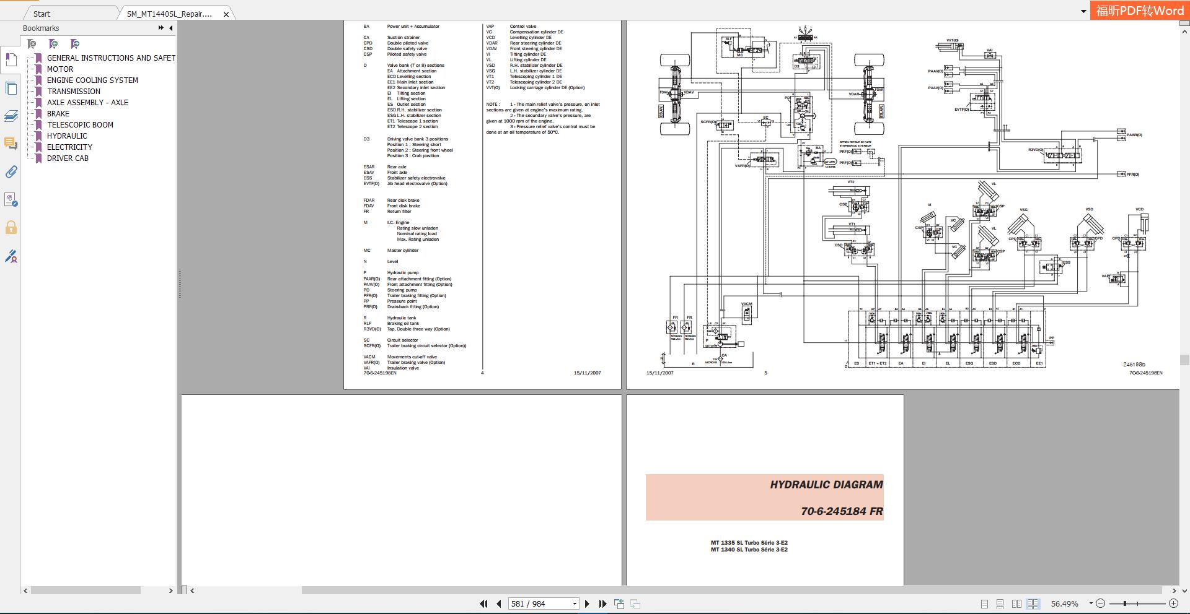Go to the previous page
Image resolution: width=1190 pixels, height=614 pixels.
[498, 603]
